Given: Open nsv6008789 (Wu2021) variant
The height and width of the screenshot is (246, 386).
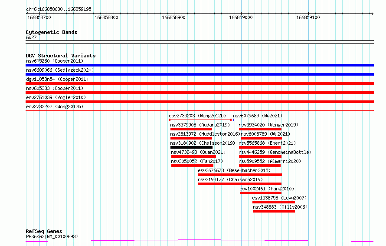Looking at the screenshot, I should 265,134.
